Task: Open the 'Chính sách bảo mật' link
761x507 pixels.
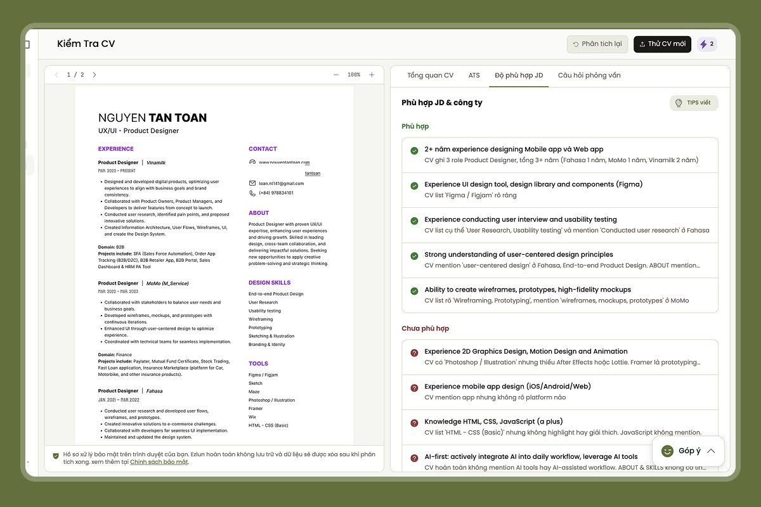Action: point(159,462)
